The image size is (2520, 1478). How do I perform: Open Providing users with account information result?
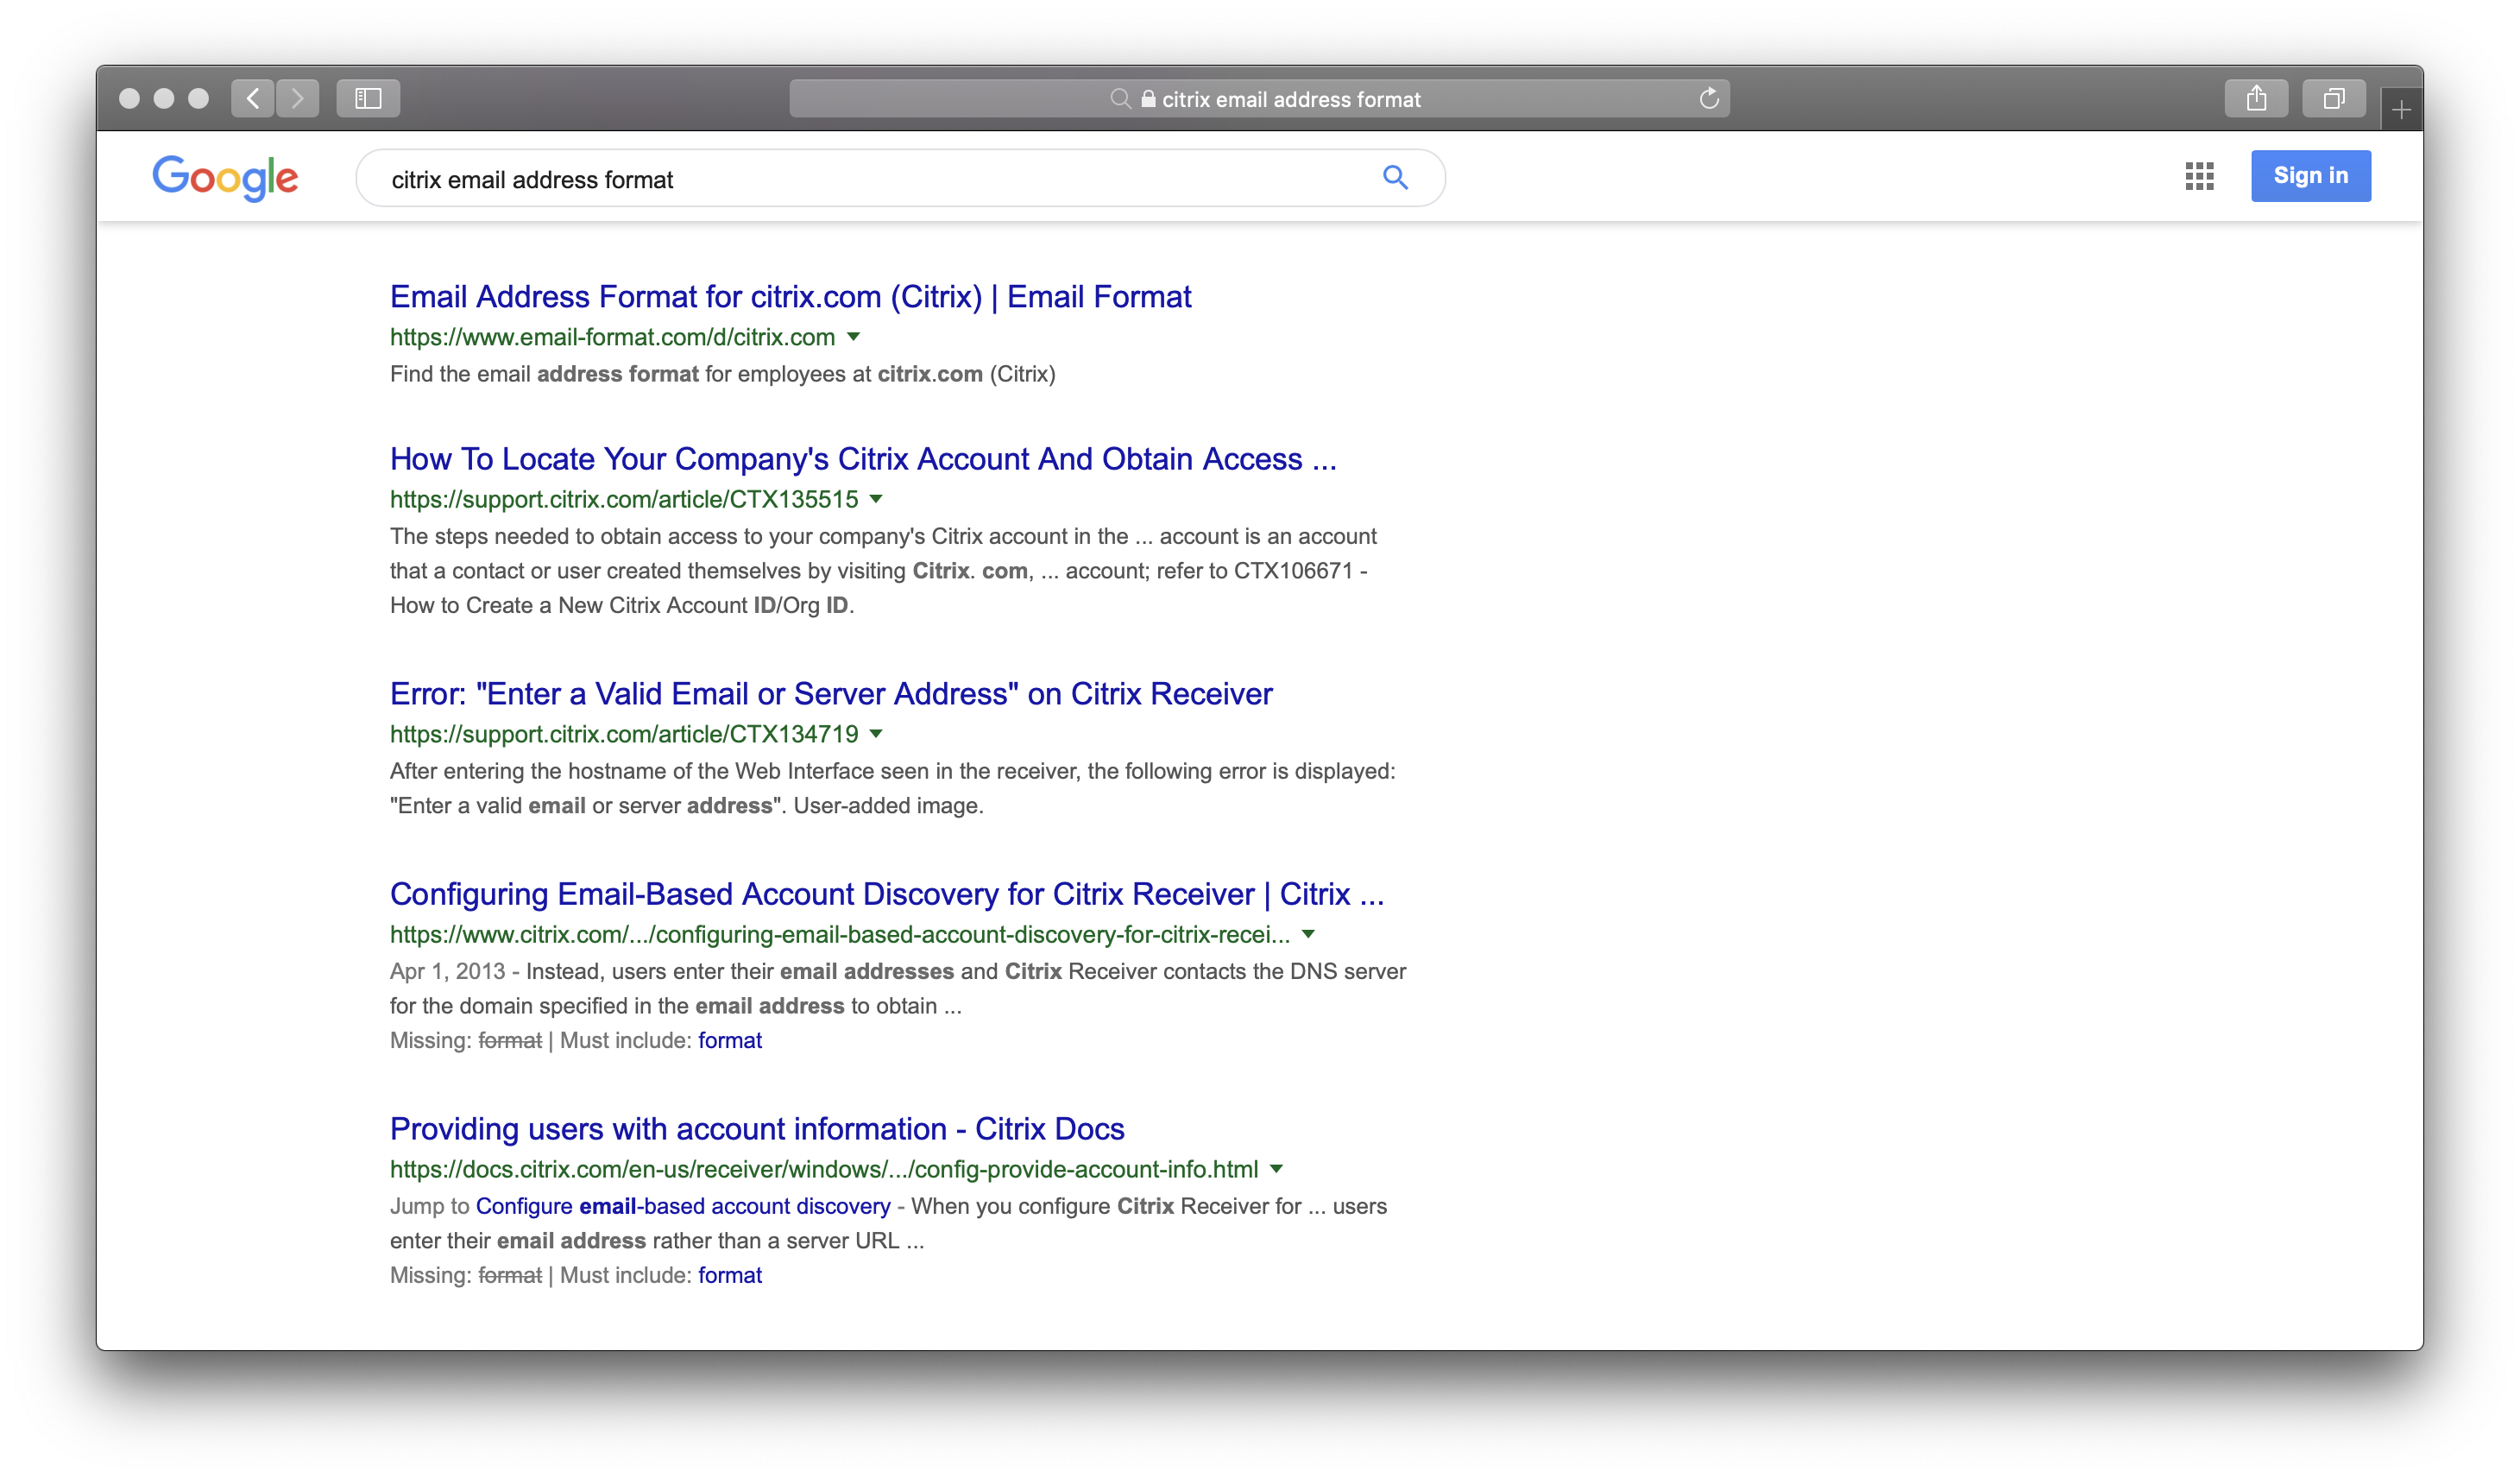757,1128
